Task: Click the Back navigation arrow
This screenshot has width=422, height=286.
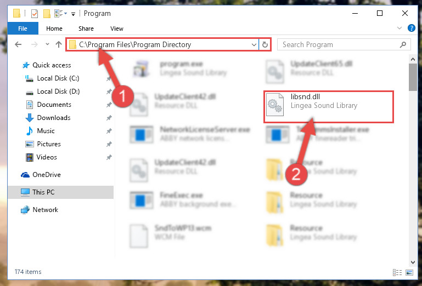Action: [x=18, y=44]
